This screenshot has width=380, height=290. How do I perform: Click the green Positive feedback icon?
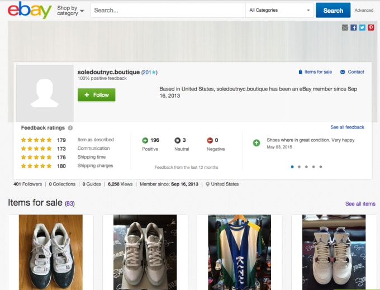(145, 140)
